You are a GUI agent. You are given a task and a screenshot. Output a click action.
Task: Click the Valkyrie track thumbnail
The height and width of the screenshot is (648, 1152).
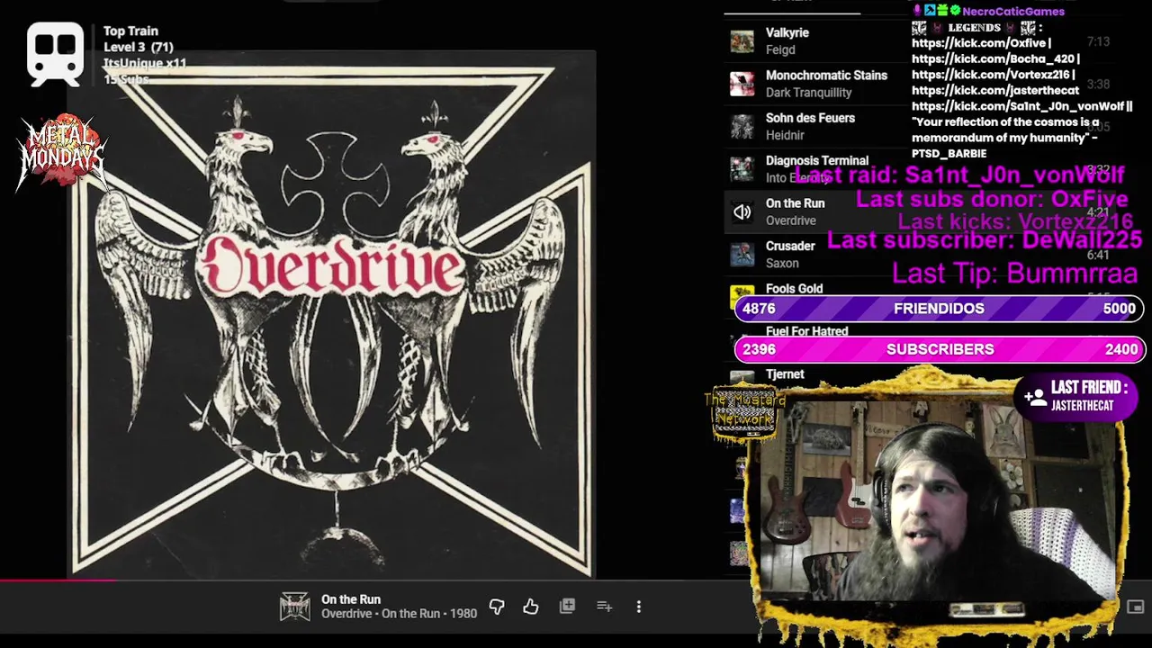(x=742, y=41)
